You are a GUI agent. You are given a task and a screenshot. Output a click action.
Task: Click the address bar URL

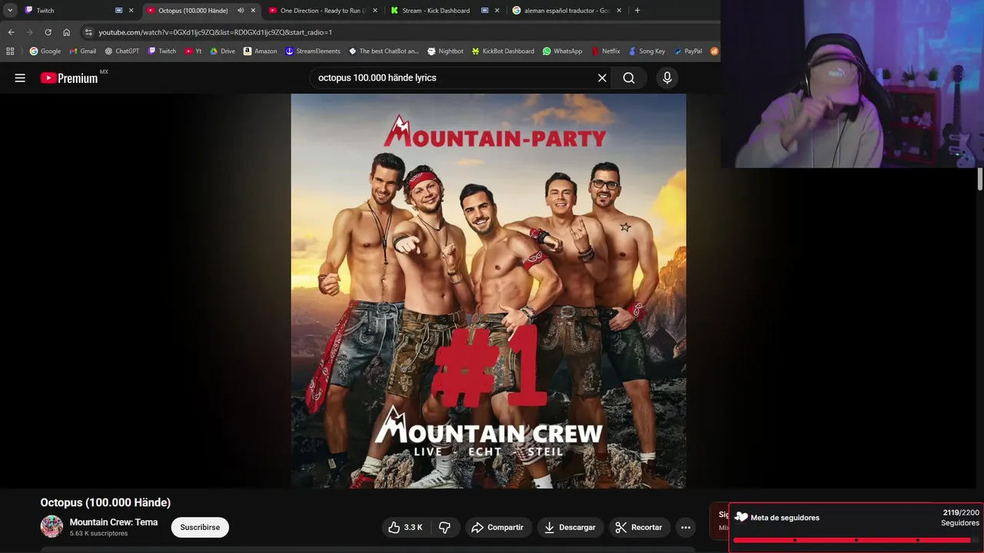215,32
